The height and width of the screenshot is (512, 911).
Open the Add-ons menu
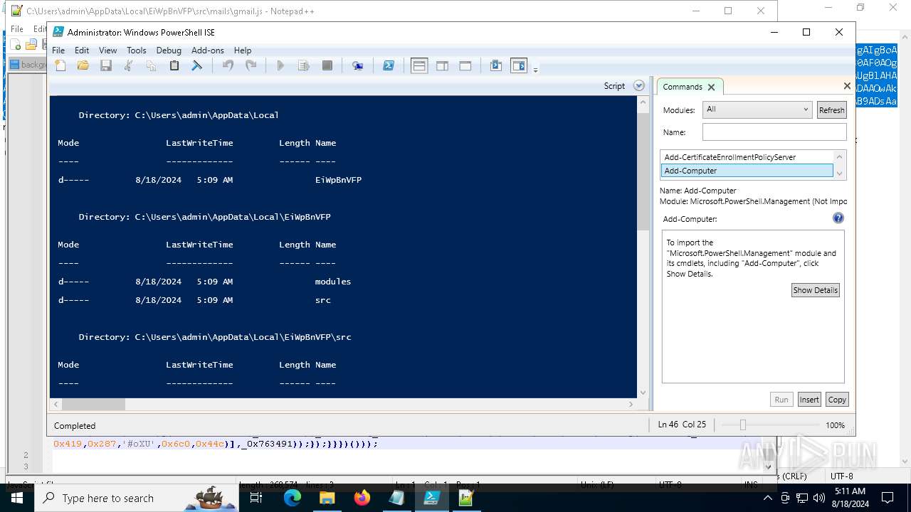[208, 50]
